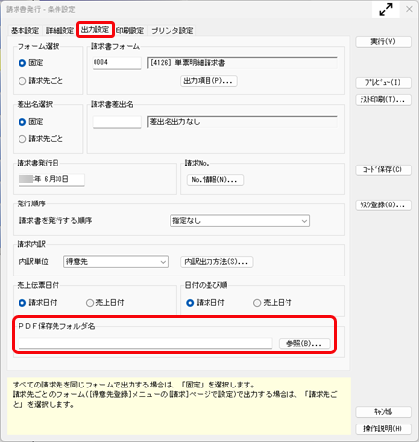Cancel the dialog with キャンセル button

(383, 412)
